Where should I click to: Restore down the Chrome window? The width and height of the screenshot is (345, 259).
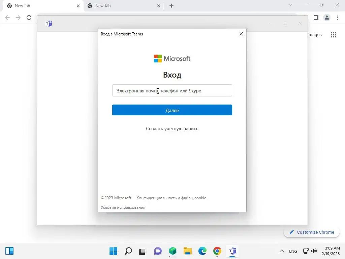point(322,5)
